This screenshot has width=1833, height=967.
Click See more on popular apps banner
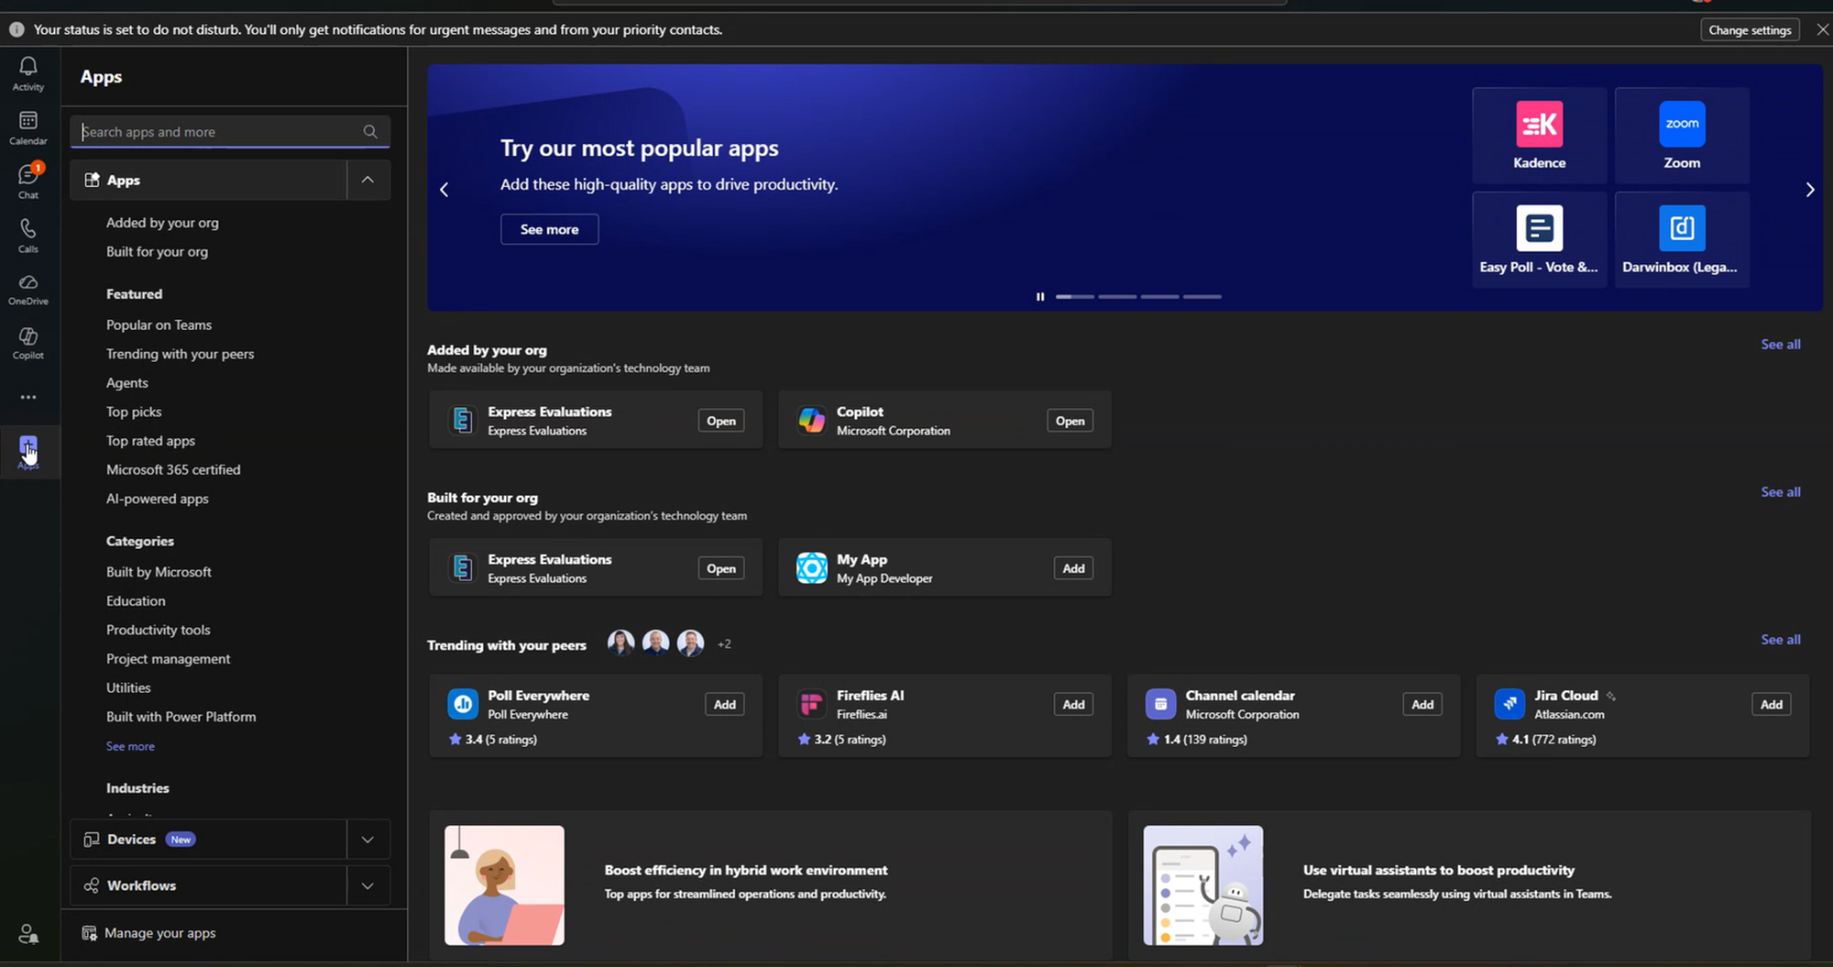pos(549,229)
